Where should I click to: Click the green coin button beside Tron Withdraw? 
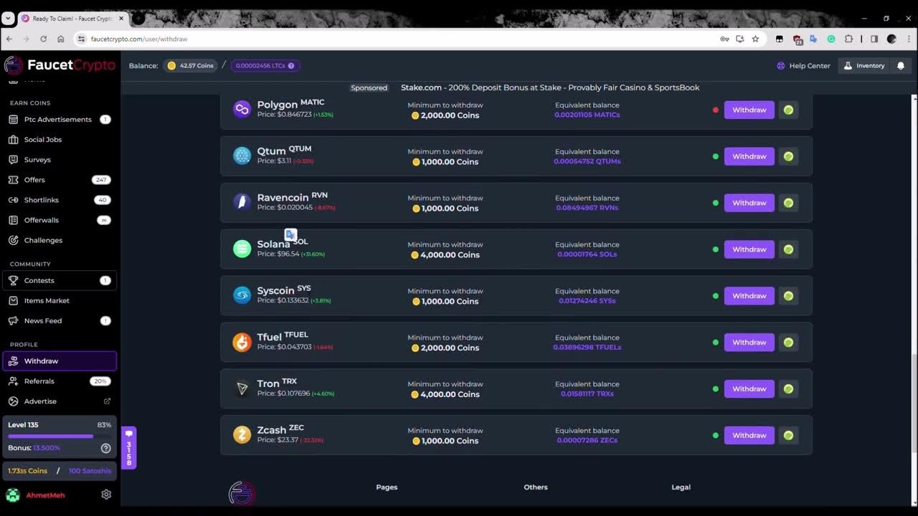788,388
